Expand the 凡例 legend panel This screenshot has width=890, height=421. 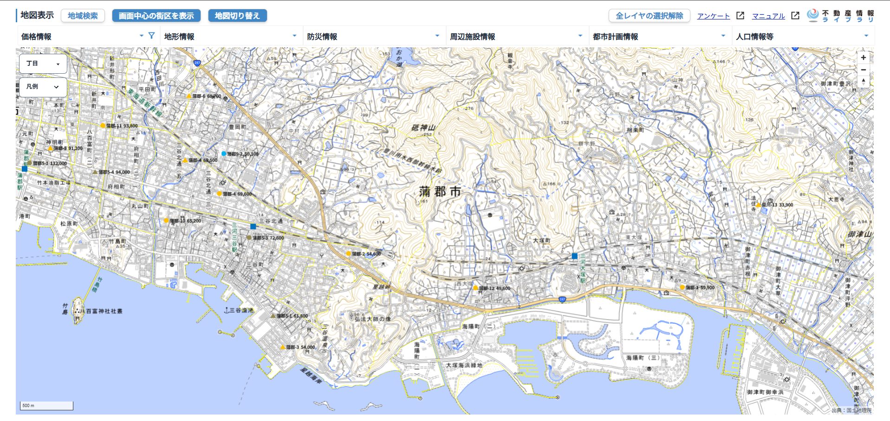coord(43,87)
